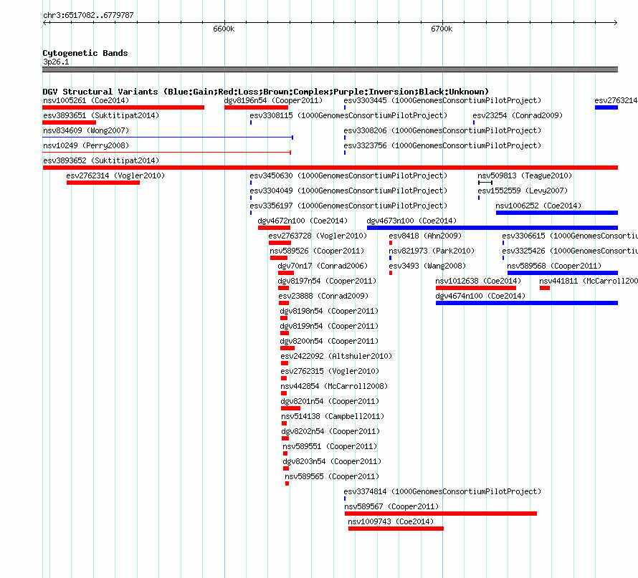The width and height of the screenshot is (638, 578).
Task: Click nsv441811 (McCarroll) label
Action: (x=589, y=281)
